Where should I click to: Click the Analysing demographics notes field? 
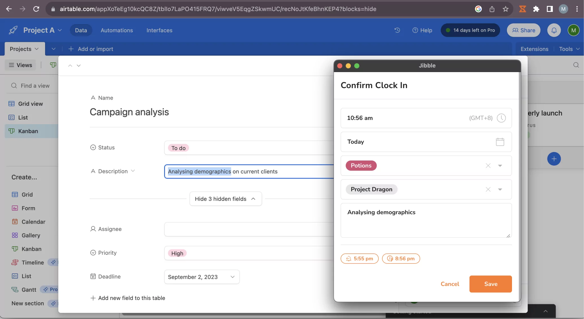click(426, 220)
